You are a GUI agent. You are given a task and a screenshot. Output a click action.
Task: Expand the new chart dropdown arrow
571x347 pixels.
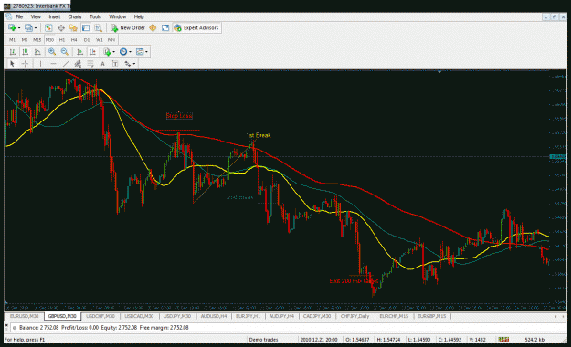pos(19,28)
